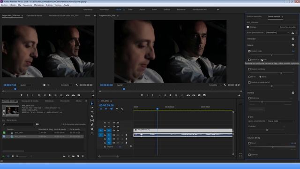Open Program monitor button editor plus
Viewport: 300px width, 169px height.
(x=239, y=95)
